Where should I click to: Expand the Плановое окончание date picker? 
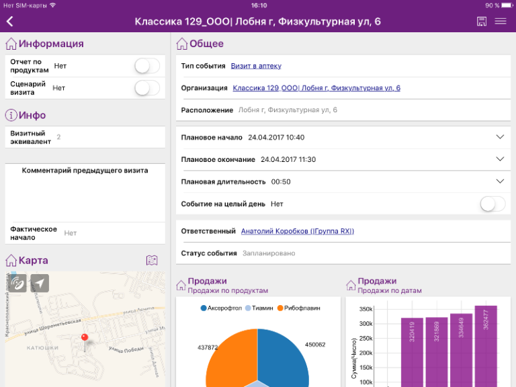click(500, 159)
